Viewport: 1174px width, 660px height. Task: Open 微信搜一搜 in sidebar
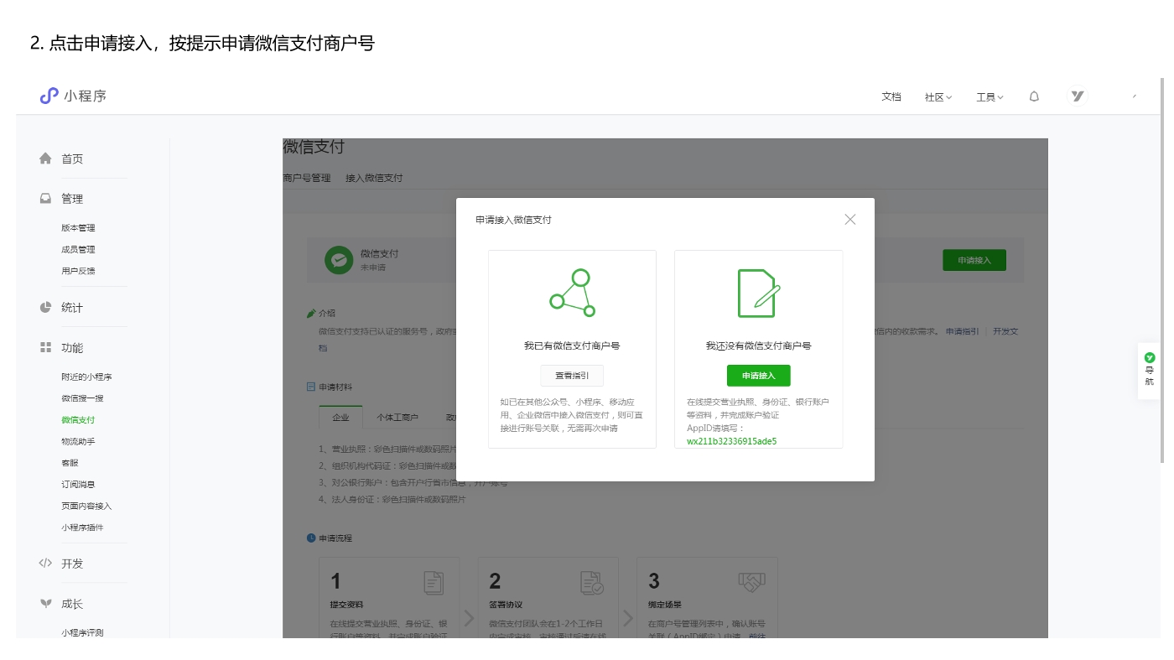coord(82,398)
